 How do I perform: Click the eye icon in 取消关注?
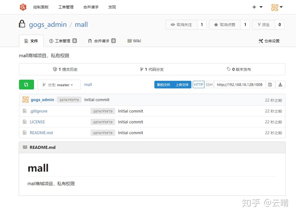point(173,25)
